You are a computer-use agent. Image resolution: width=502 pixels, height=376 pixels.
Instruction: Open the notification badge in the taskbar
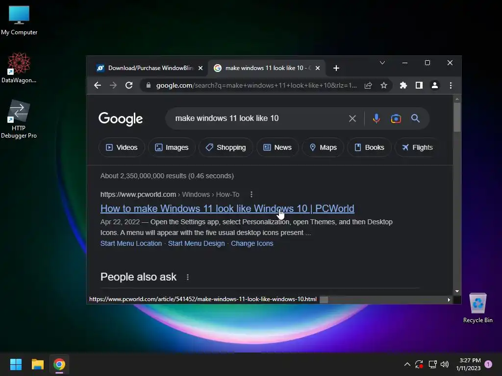[489, 364]
